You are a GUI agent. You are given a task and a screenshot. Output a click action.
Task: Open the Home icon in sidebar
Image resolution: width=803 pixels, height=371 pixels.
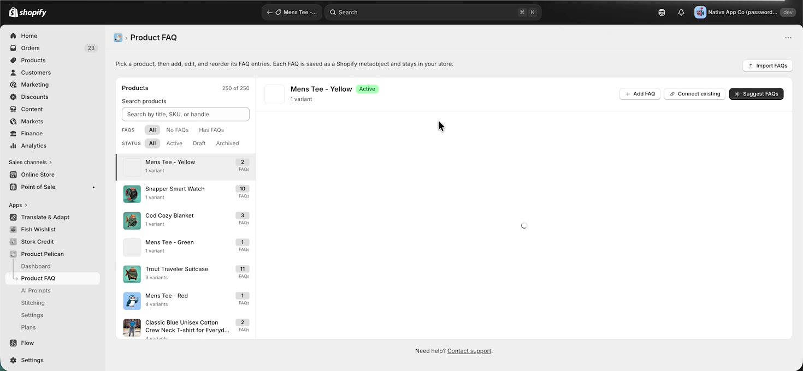coord(13,36)
